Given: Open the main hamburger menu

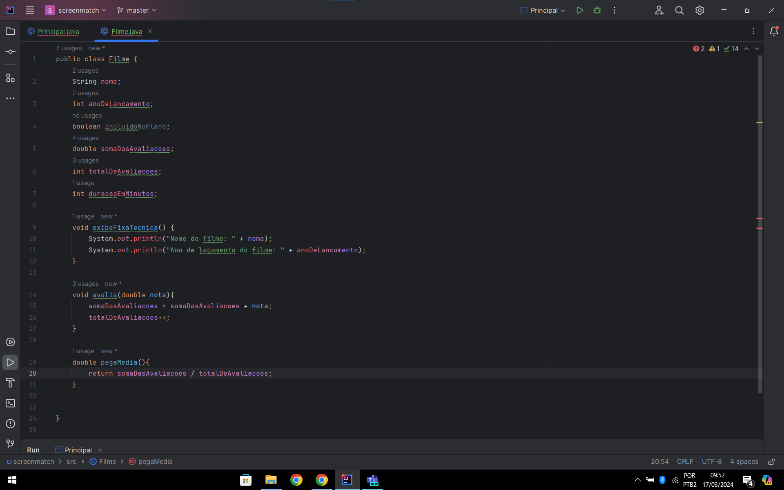Looking at the screenshot, I should point(30,10).
